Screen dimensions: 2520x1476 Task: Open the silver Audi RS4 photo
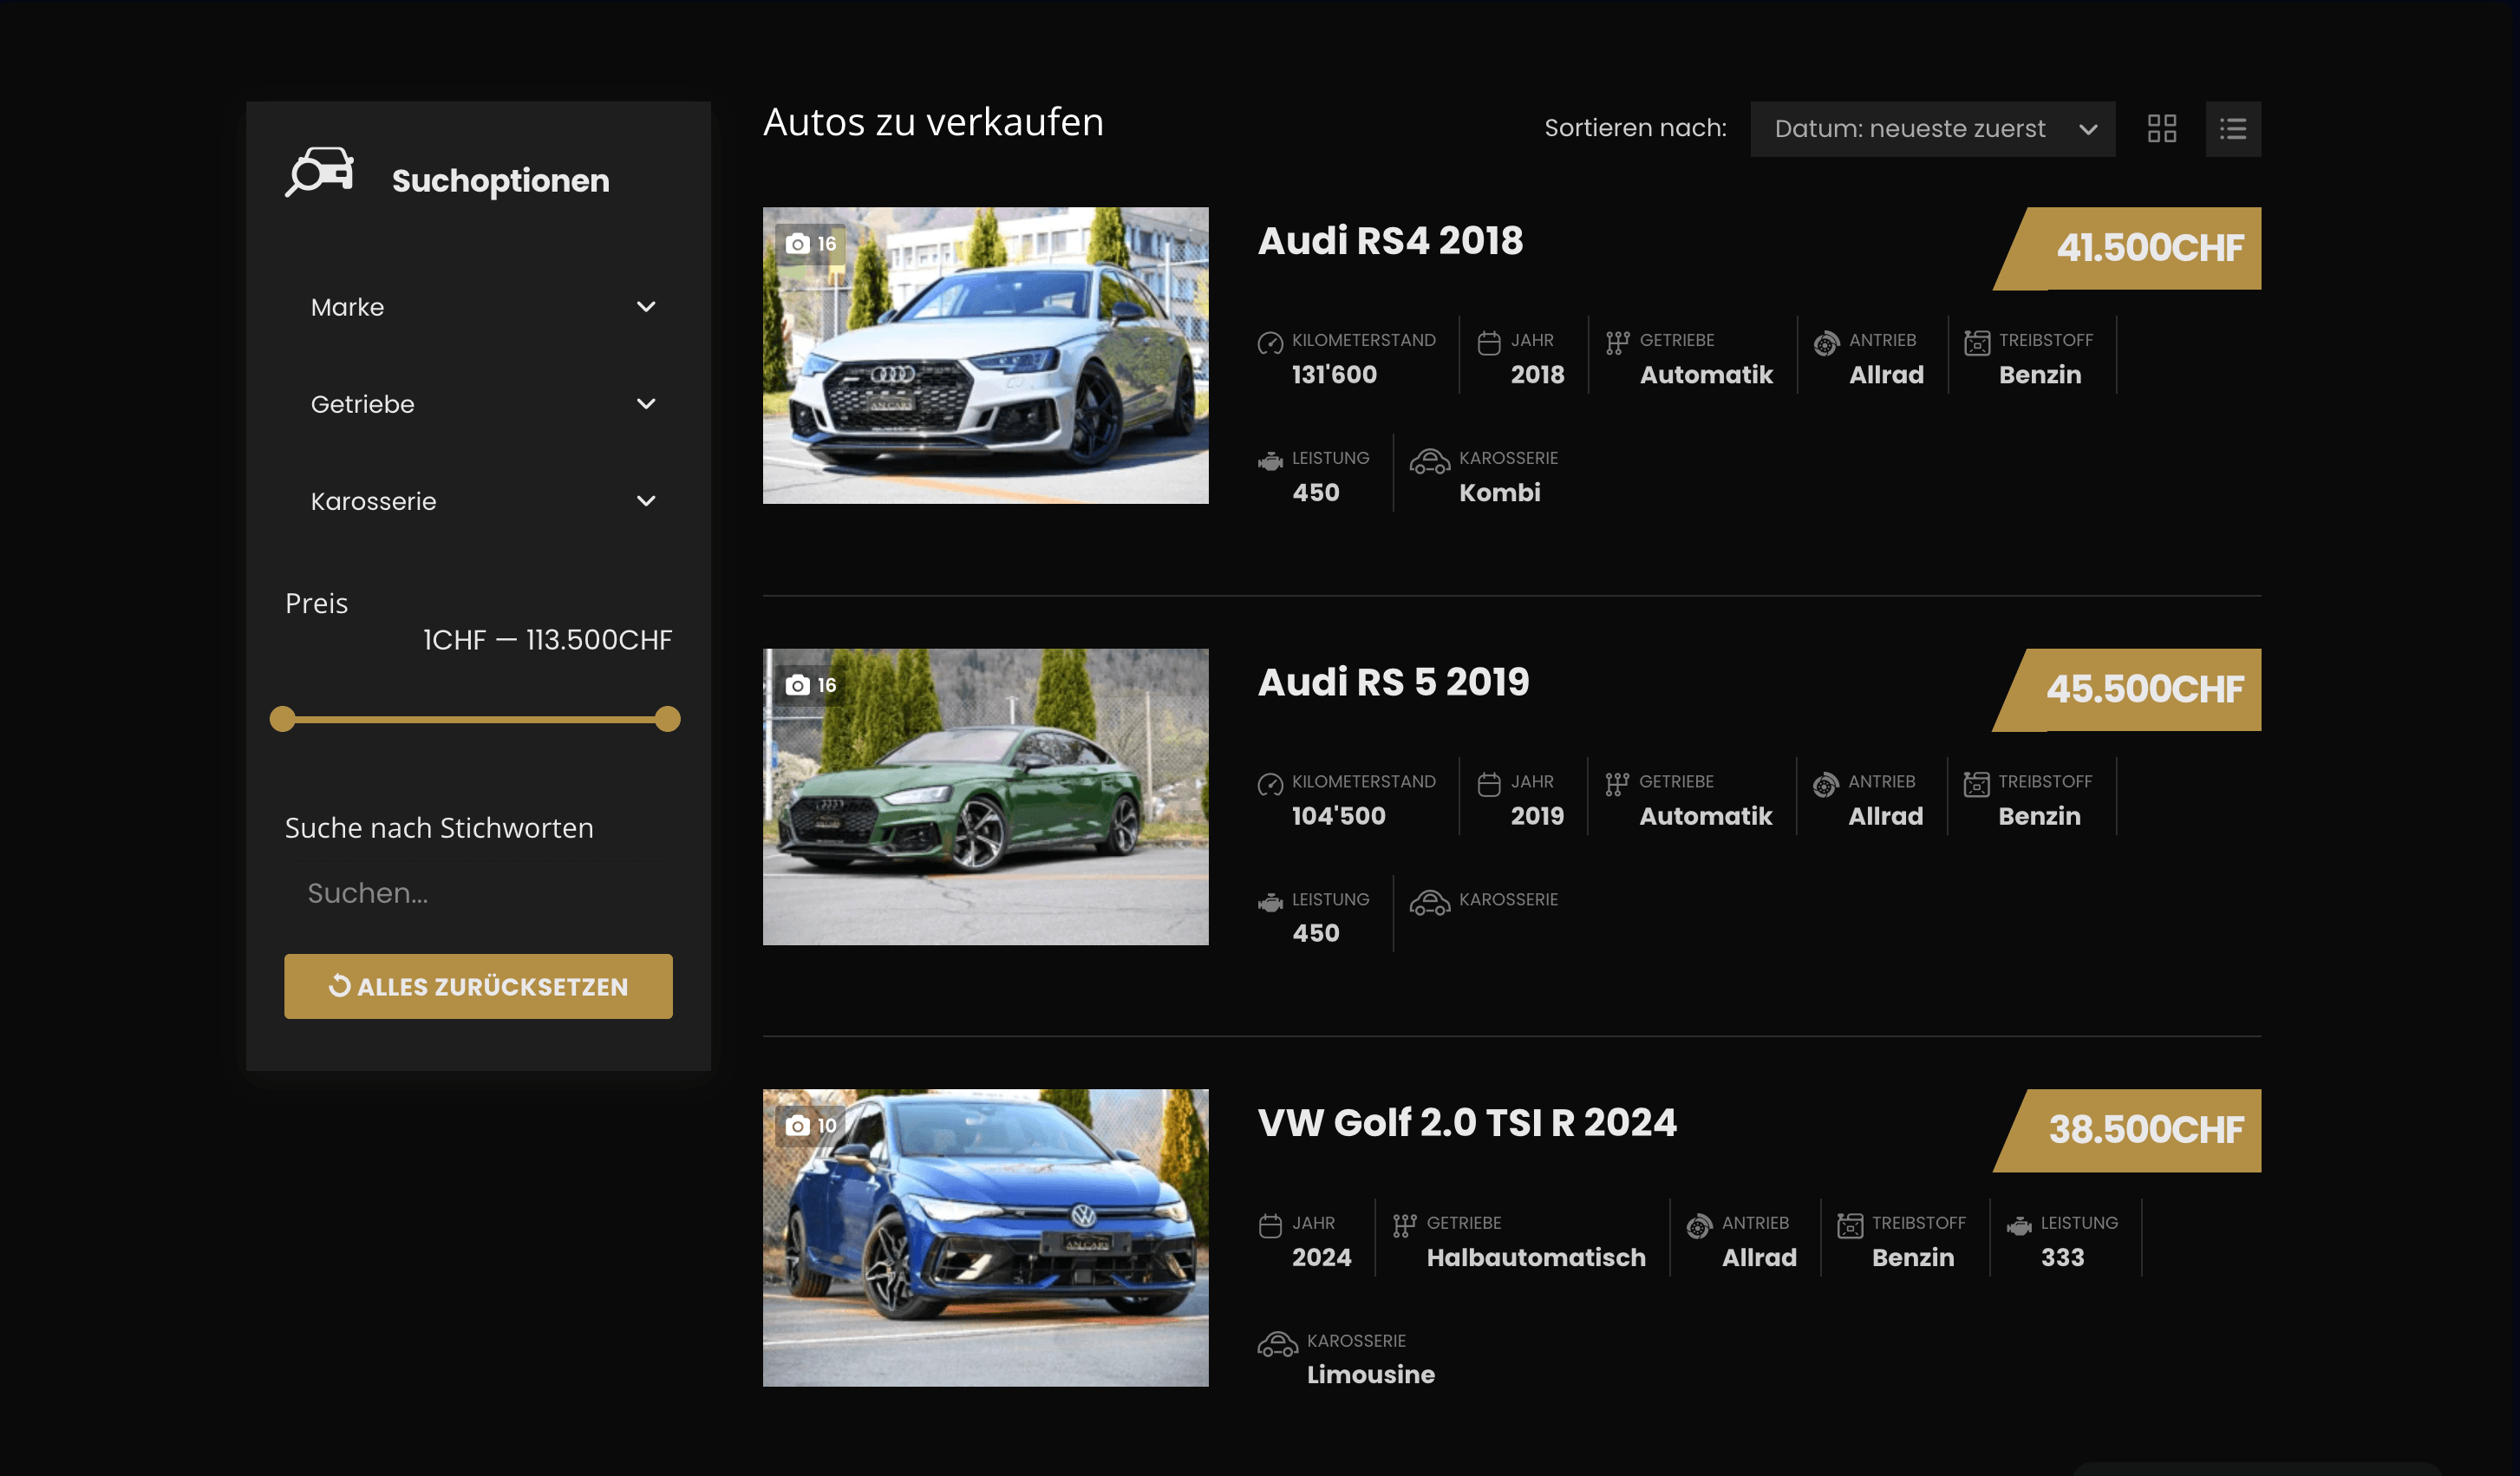click(x=985, y=355)
